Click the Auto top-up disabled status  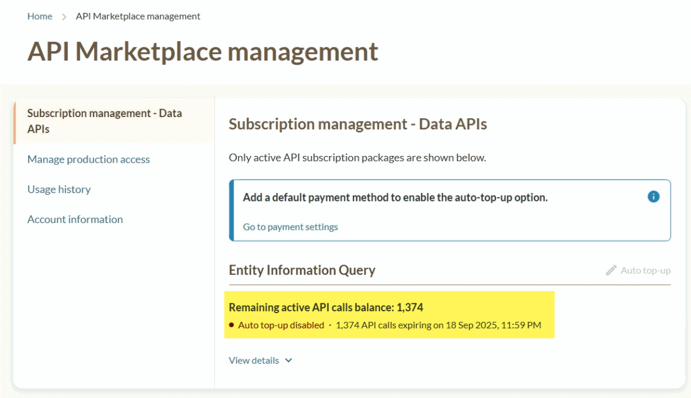(281, 325)
